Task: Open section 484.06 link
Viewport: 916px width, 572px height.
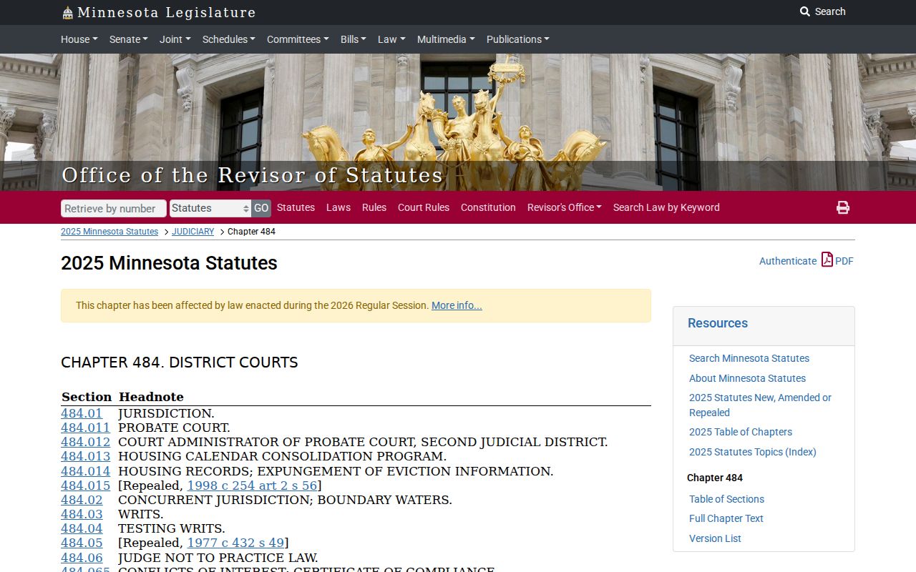Action: [82, 558]
